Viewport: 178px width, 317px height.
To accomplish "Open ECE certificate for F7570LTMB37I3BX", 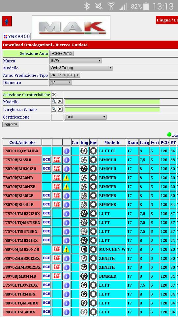I will (46, 213).
